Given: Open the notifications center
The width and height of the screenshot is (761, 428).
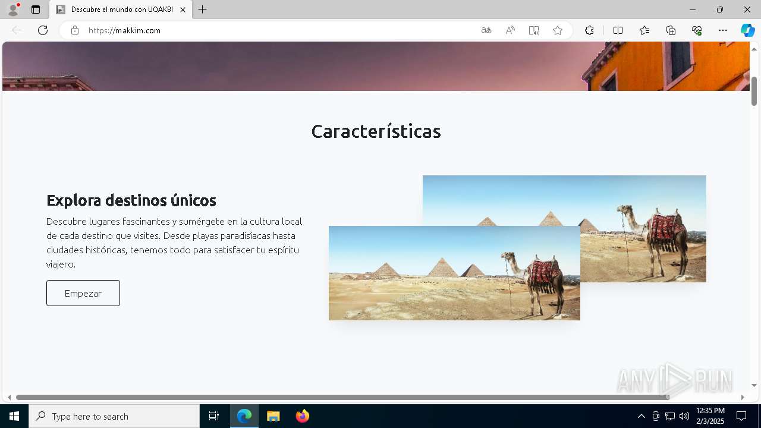Looking at the screenshot, I should pyautogui.click(x=741, y=416).
